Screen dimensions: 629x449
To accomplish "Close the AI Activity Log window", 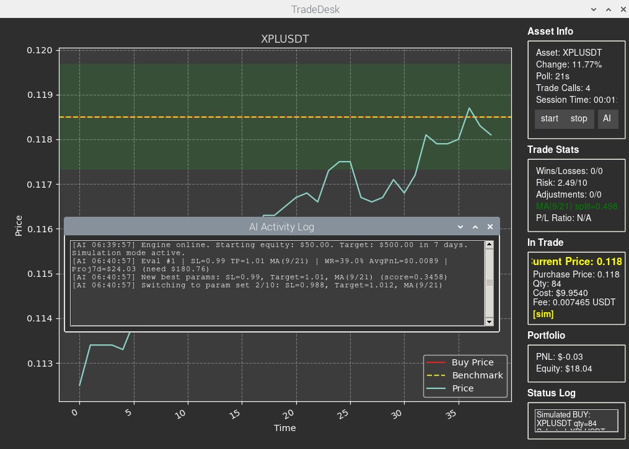I will pos(490,227).
